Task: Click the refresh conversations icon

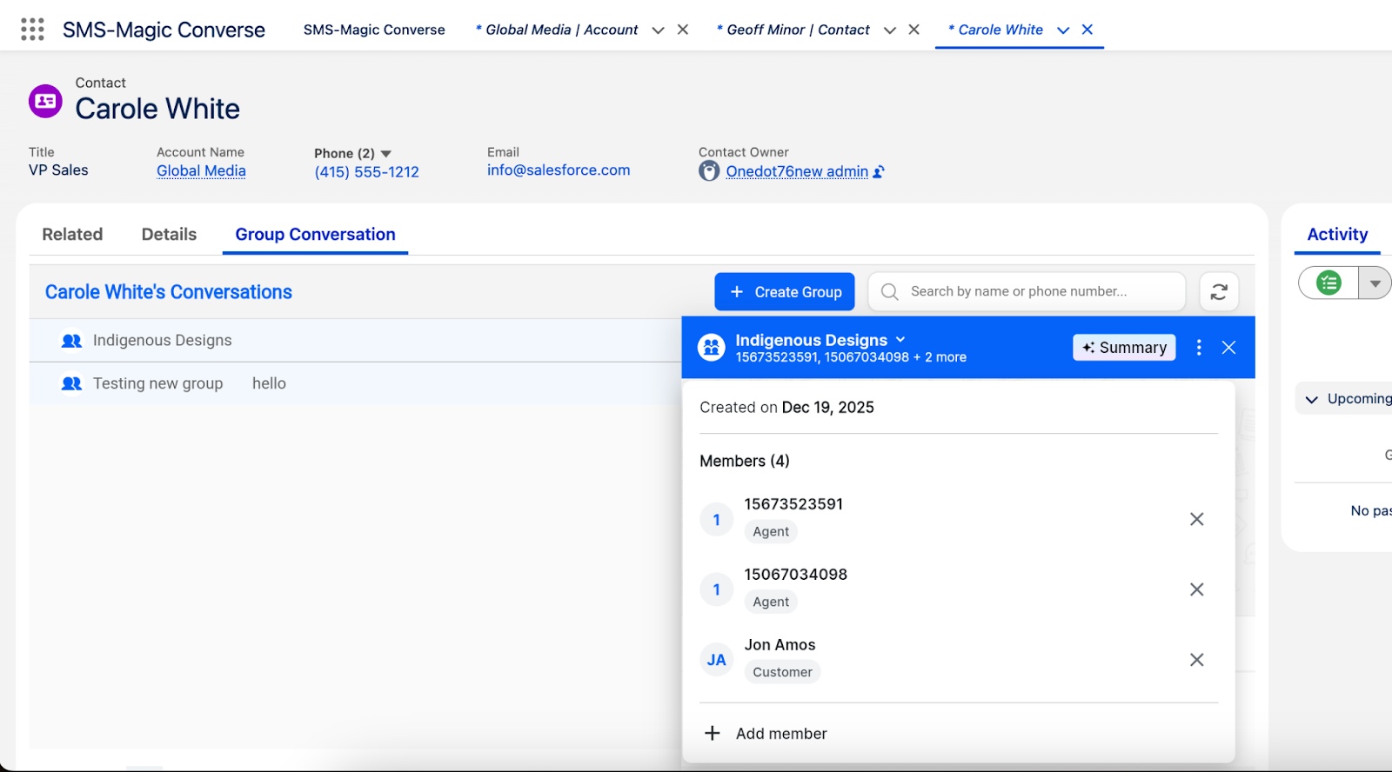Action: click(1219, 292)
